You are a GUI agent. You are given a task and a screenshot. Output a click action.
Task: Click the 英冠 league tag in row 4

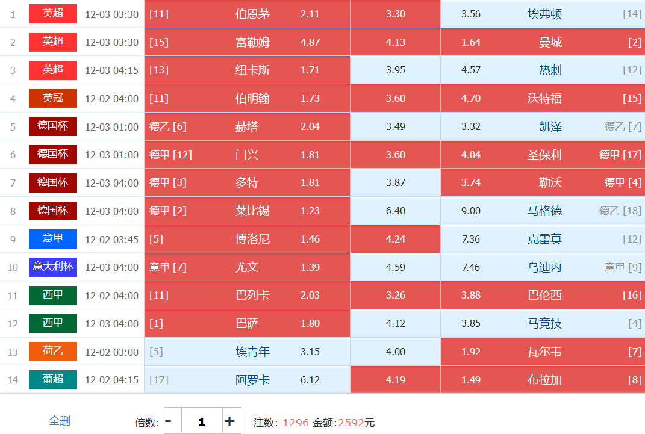[x=53, y=98]
